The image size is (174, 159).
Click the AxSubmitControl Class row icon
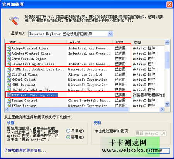tap(9, 53)
